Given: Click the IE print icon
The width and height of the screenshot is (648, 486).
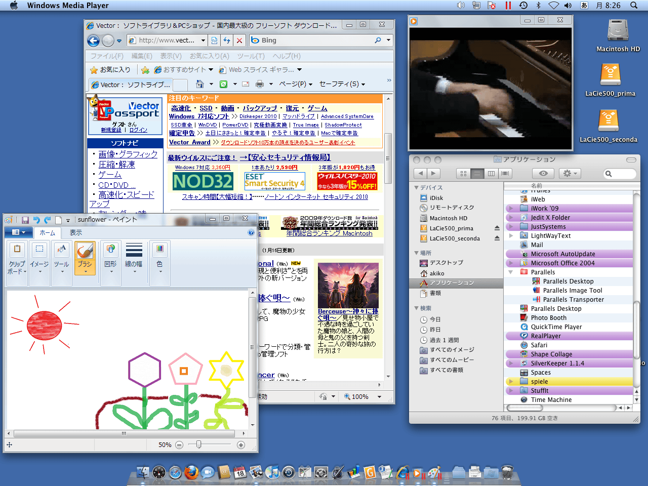Looking at the screenshot, I should coord(260,84).
